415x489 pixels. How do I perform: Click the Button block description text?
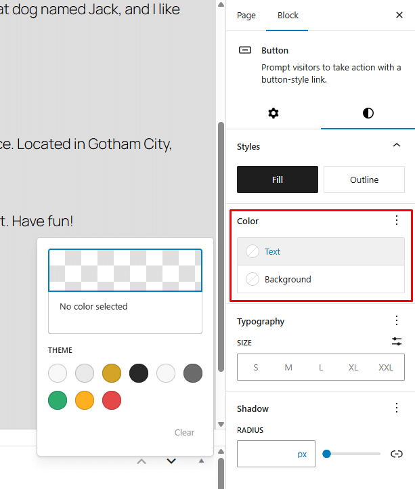pos(331,73)
